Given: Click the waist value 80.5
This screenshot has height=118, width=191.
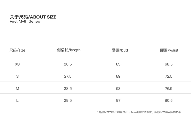Looking at the screenshot, I should pyautogui.click(x=169, y=100).
